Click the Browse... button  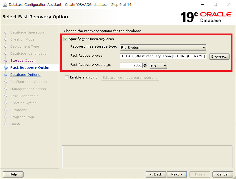pos(219,56)
